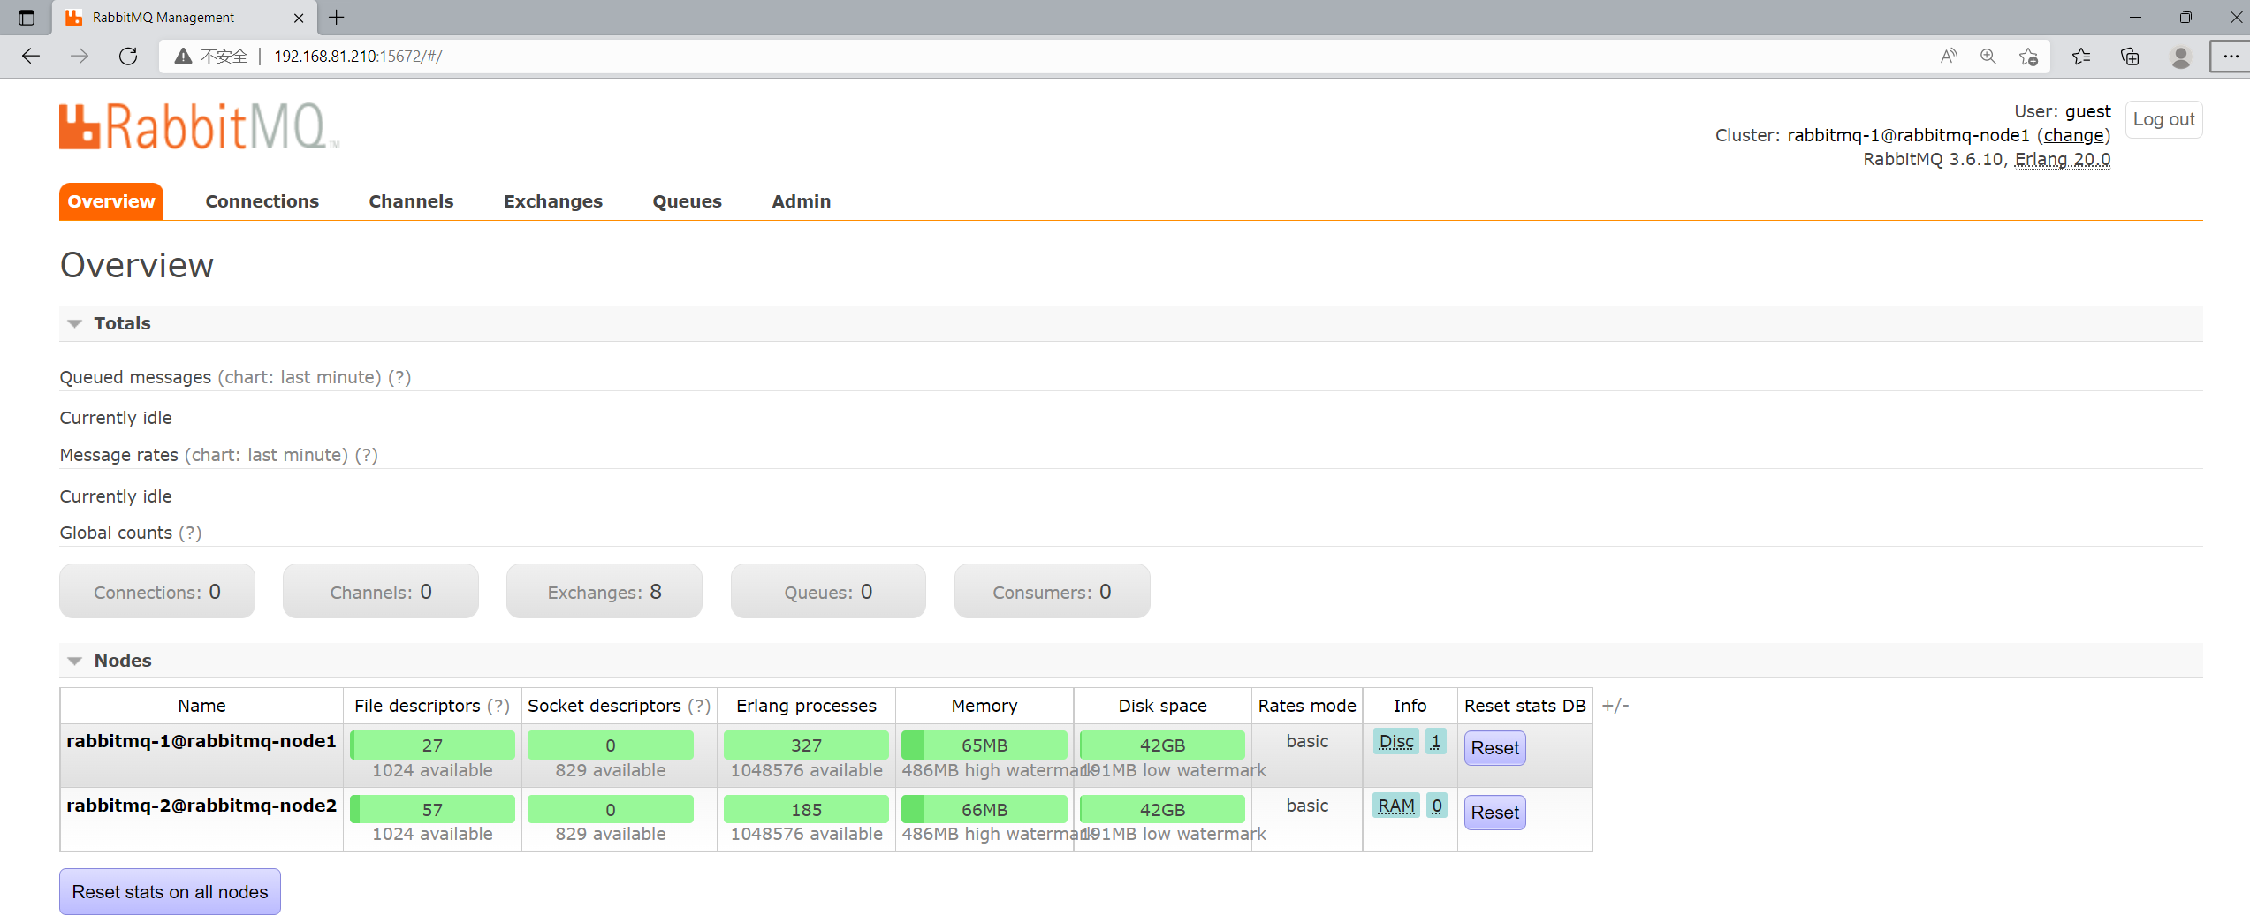Reload the page with refresh icon
Screen dimensions: 2250x923
tap(128, 57)
